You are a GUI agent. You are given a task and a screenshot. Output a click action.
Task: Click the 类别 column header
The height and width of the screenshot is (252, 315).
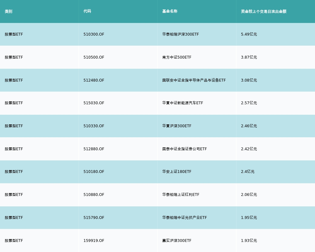pos(9,11)
